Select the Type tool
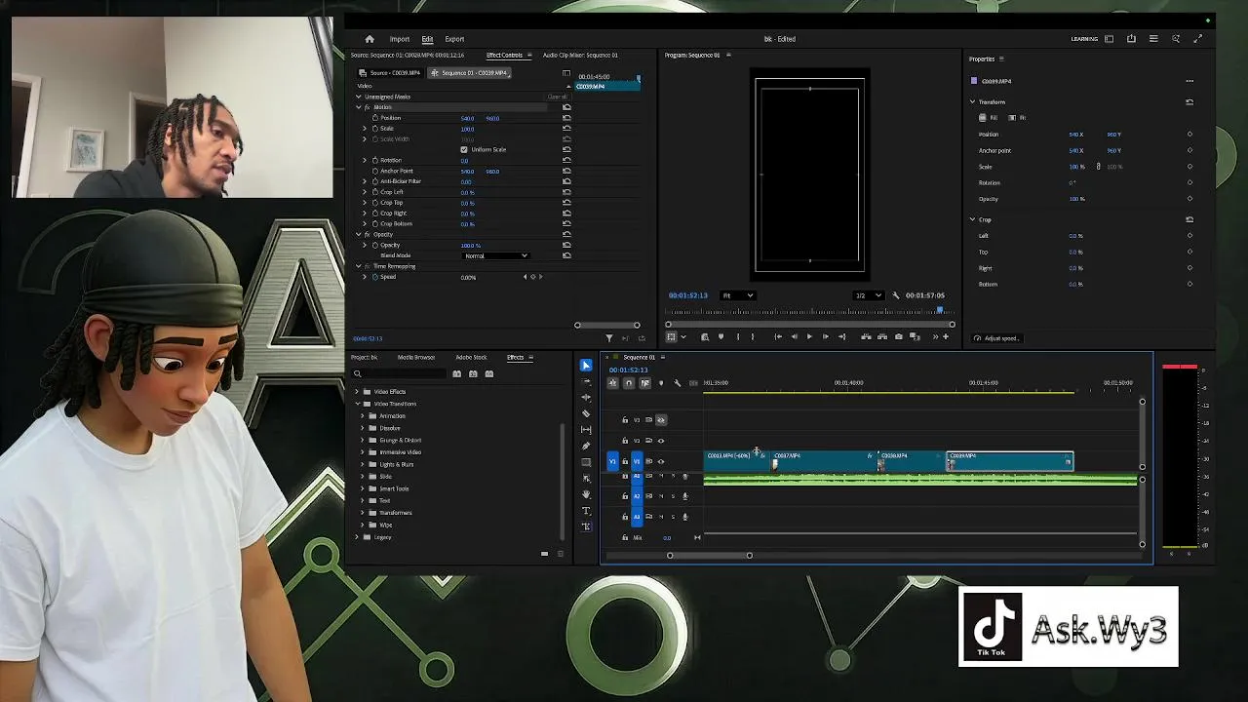This screenshot has width=1248, height=702. click(x=586, y=511)
